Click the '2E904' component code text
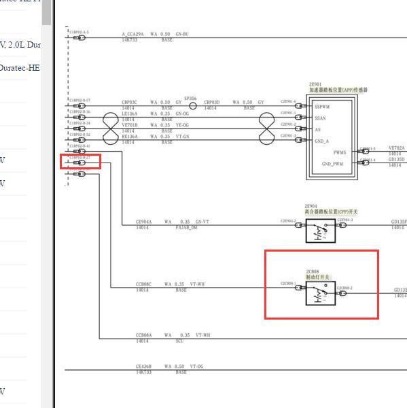407x408 pixels. pyautogui.click(x=311, y=206)
